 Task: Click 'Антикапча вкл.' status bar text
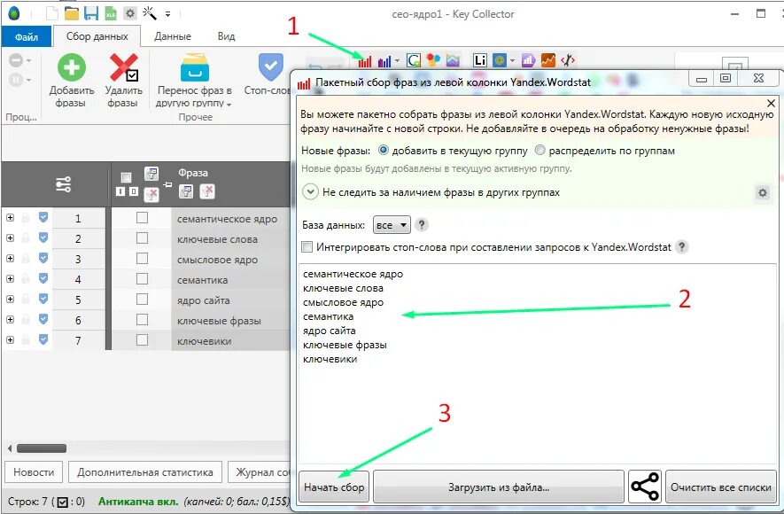138,501
